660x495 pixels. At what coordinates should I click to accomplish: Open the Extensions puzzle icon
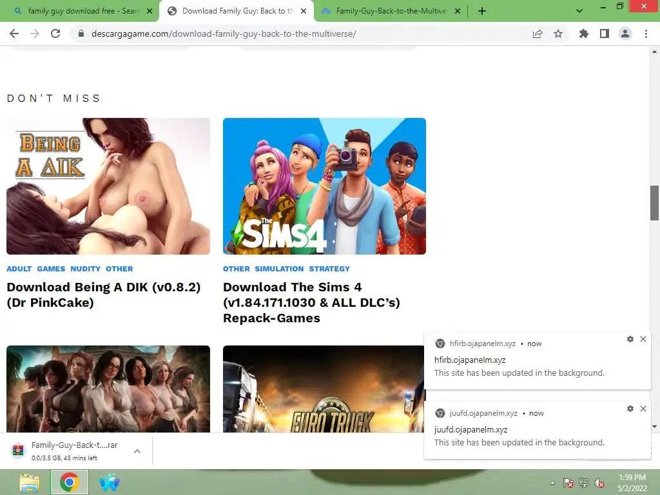click(584, 34)
